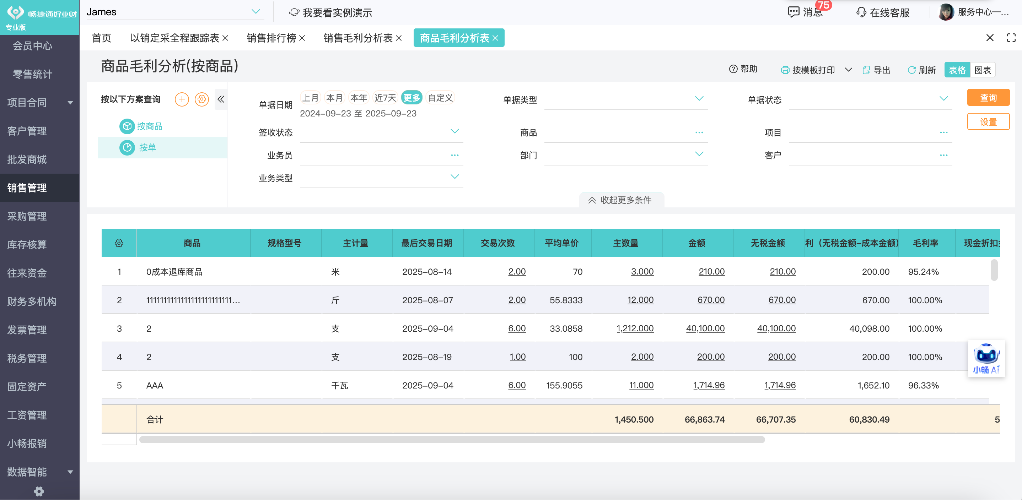Screen dimensions: 1022x500
Task: Close the 商品毛利分析表 tab
Action: pos(495,38)
